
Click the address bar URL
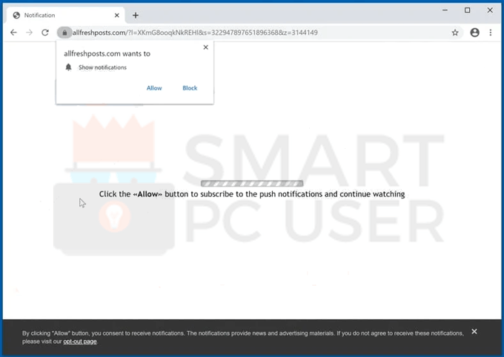click(x=195, y=33)
